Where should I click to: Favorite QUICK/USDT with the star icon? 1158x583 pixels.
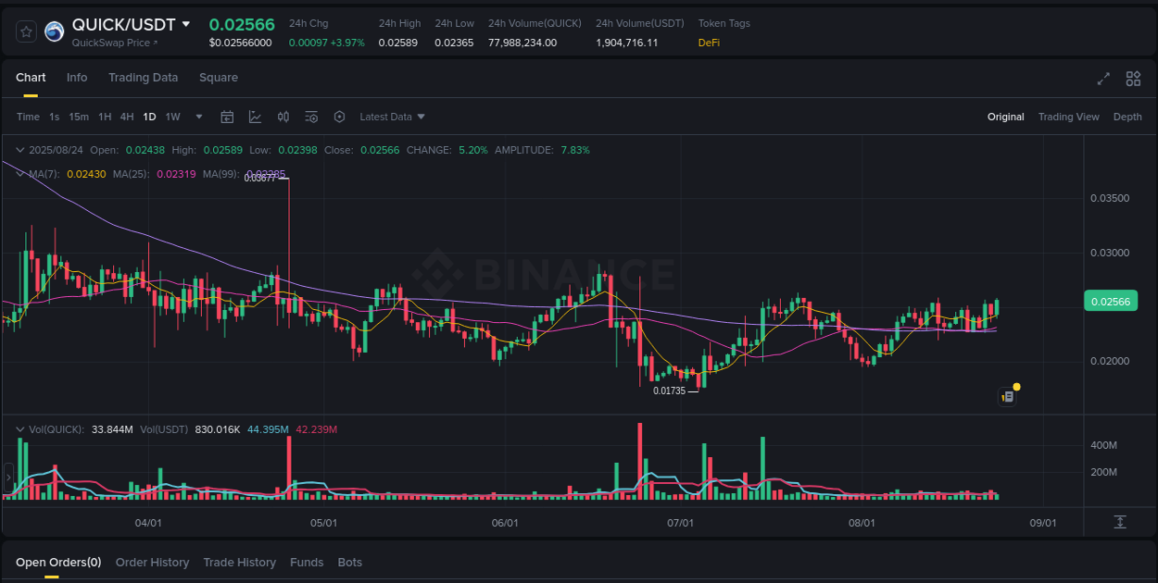pyautogui.click(x=25, y=31)
